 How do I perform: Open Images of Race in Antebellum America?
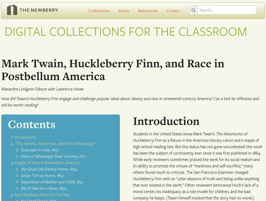coord(47,163)
